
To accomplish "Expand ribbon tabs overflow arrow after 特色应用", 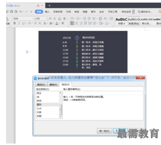I will pyautogui.click(x=133, y=12).
